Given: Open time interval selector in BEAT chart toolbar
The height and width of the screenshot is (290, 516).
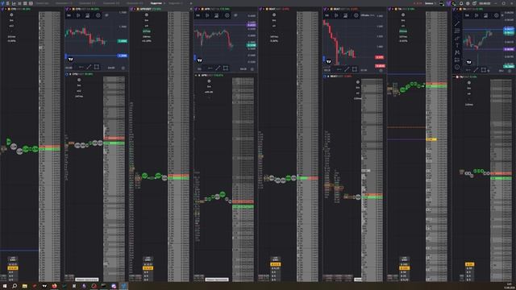Looking at the screenshot, I should point(327,15).
